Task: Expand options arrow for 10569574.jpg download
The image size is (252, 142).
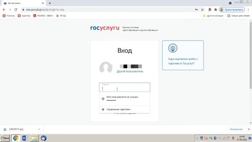Action: 39,129
